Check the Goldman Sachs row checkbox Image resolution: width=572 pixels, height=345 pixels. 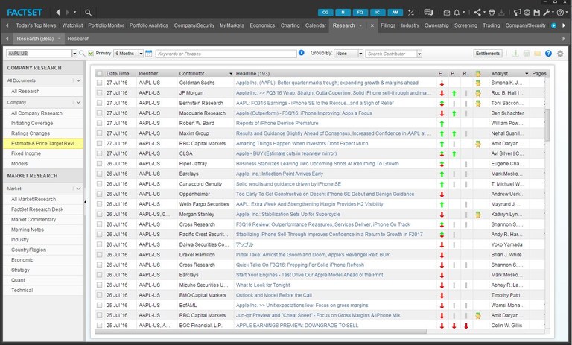99,83
